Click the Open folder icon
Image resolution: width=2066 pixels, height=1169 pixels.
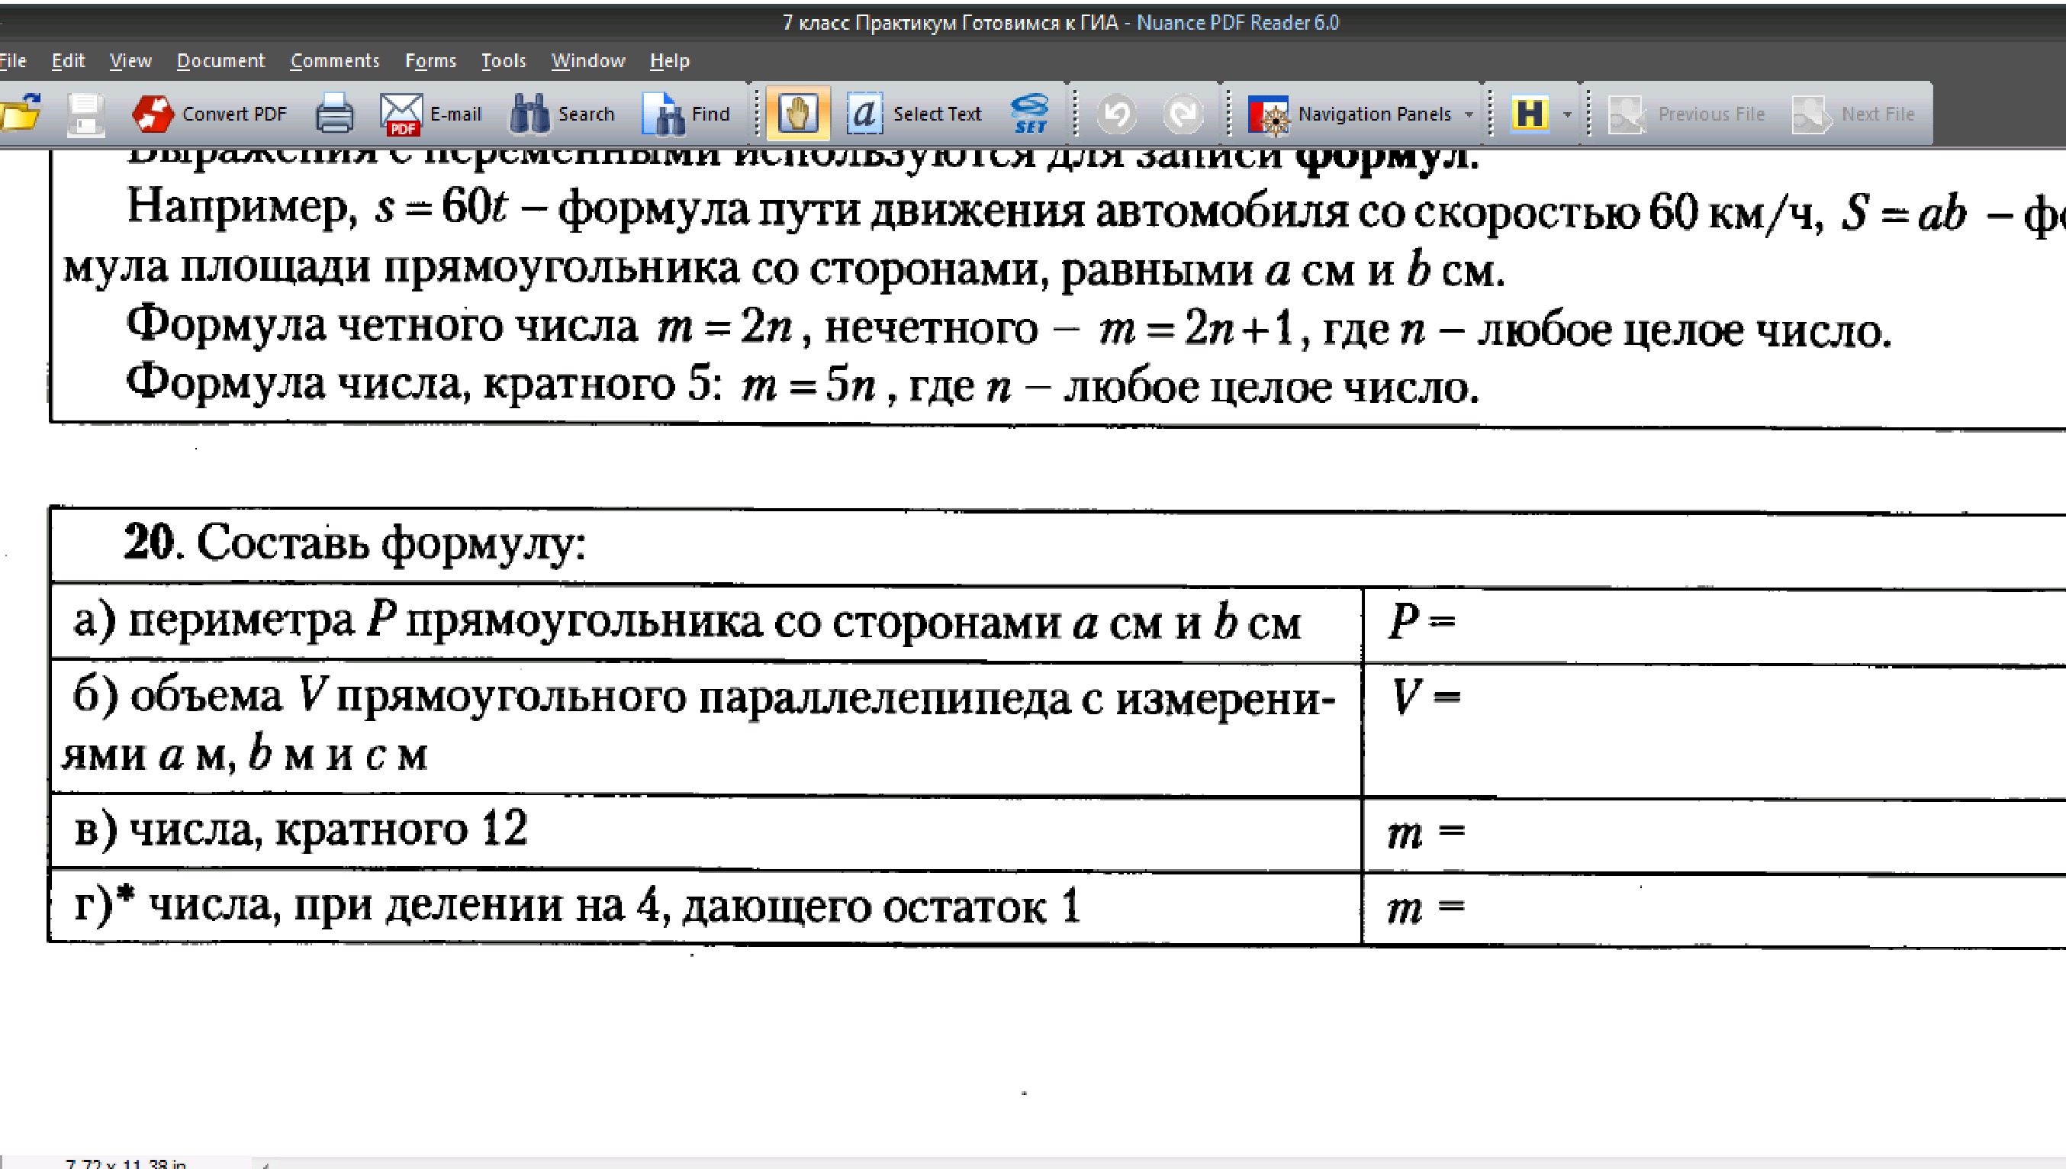pyautogui.click(x=21, y=113)
